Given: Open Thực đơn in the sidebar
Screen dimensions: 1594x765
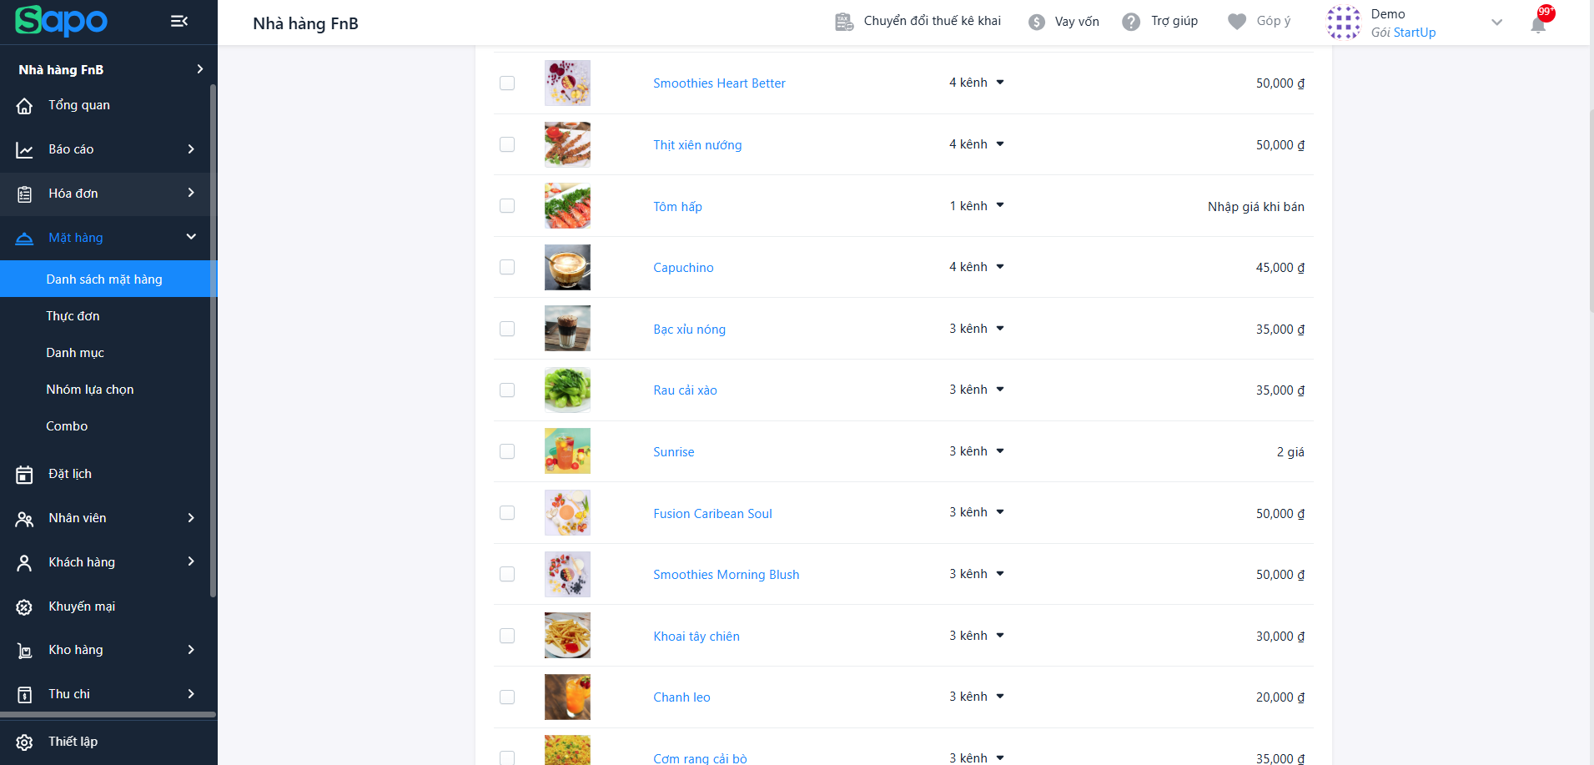Looking at the screenshot, I should pos(73,316).
